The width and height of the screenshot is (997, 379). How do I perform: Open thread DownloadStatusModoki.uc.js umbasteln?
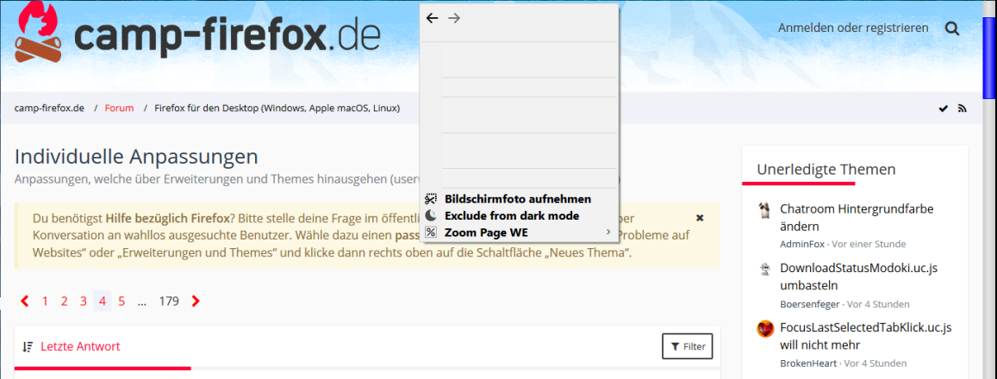coord(858,276)
